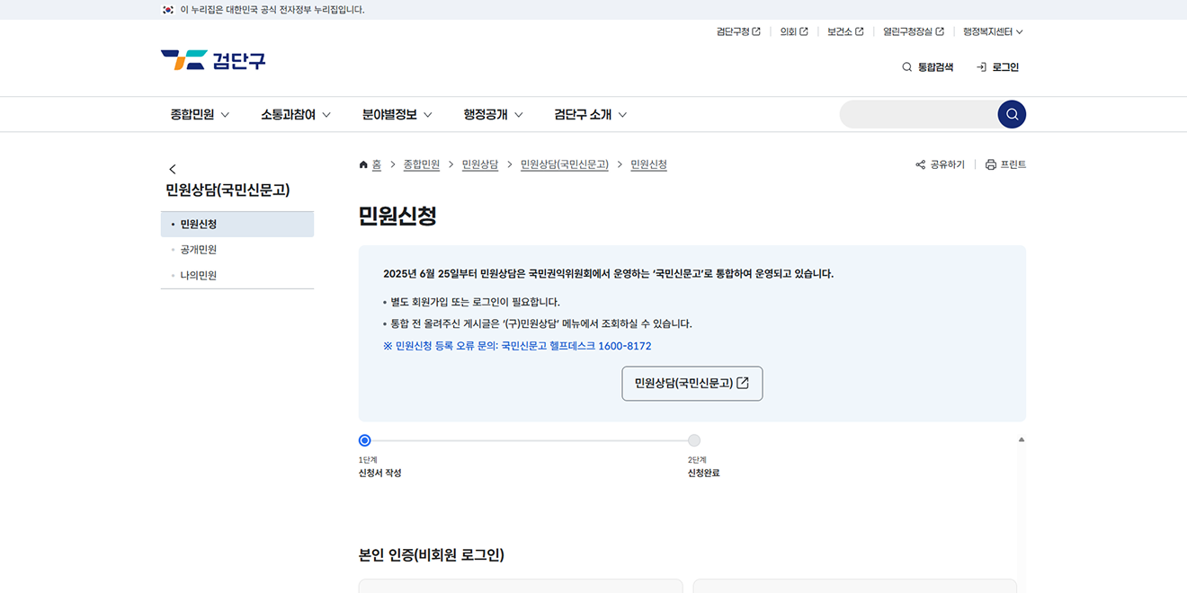
Task: Click the Korean flag icon in the banner
Action: point(167,10)
